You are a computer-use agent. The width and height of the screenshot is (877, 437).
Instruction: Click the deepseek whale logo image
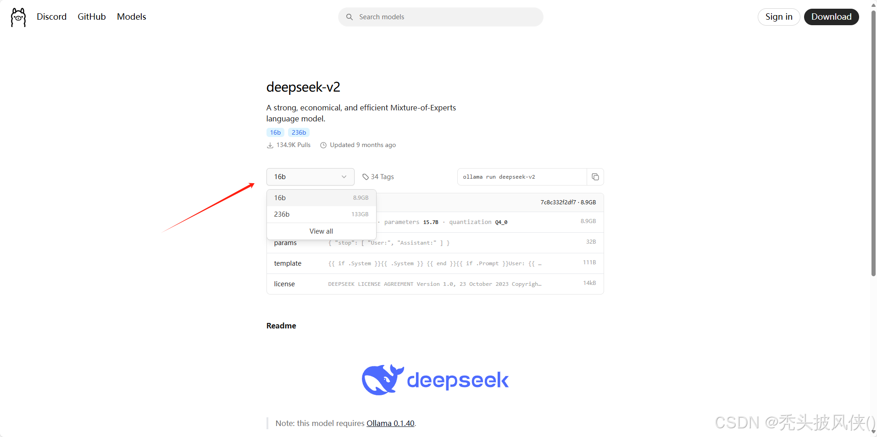[x=435, y=380]
